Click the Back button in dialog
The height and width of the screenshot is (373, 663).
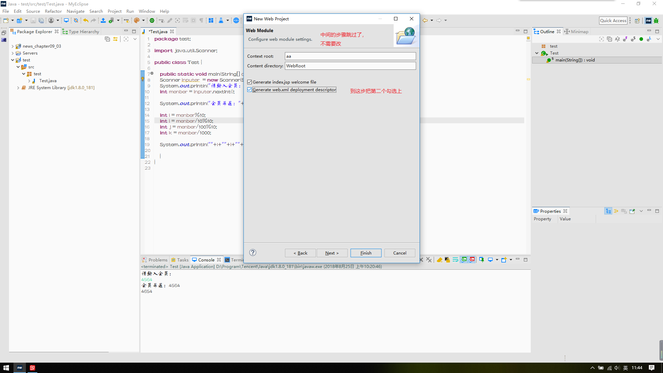point(300,253)
